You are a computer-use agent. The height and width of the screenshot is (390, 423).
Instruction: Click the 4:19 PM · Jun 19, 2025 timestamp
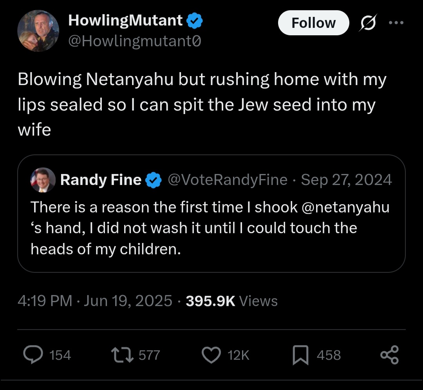95,301
